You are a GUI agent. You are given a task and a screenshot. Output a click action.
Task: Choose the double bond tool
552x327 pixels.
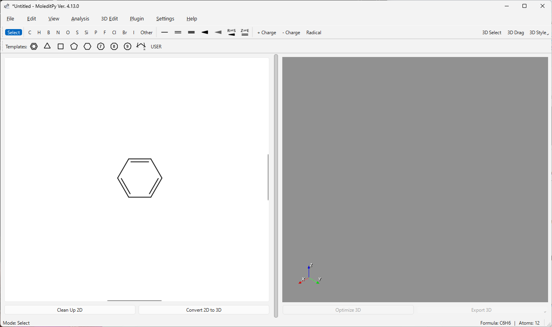(178, 32)
